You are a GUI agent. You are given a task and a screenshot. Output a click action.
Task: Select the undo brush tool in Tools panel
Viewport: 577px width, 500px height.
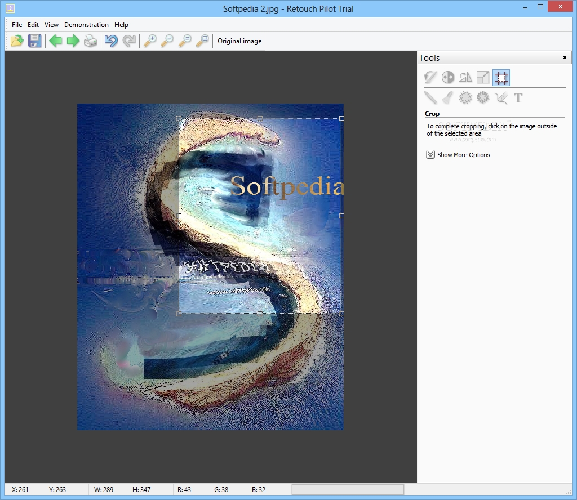click(x=430, y=78)
